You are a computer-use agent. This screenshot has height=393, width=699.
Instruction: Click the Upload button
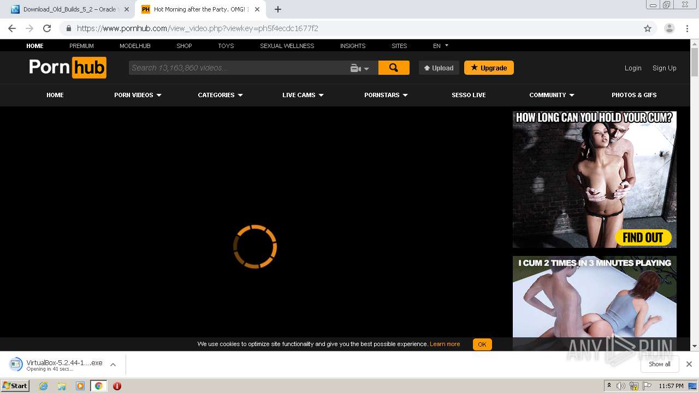(x=439, y=68)
